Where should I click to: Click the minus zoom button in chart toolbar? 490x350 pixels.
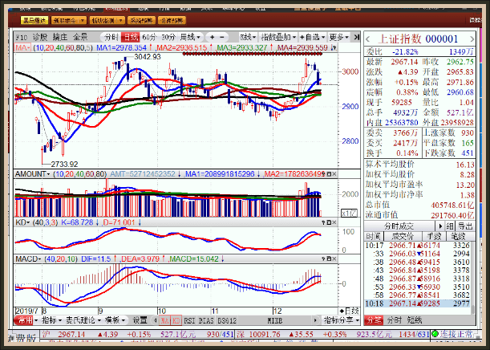(x=222, y=37)
